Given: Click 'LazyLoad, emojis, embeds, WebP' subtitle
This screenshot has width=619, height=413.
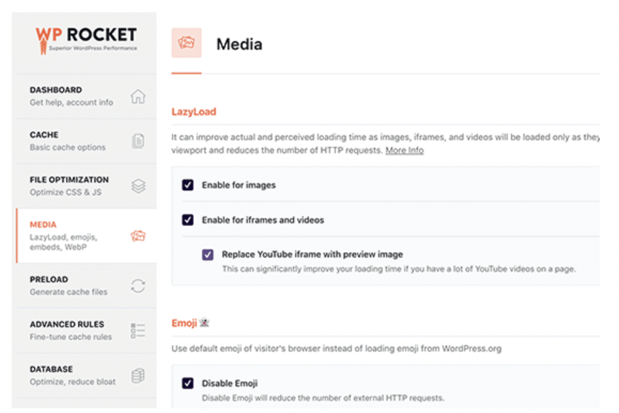Looking at the screenshot, I should point(64,242).
